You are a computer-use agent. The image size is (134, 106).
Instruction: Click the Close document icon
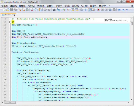point(19,10)
